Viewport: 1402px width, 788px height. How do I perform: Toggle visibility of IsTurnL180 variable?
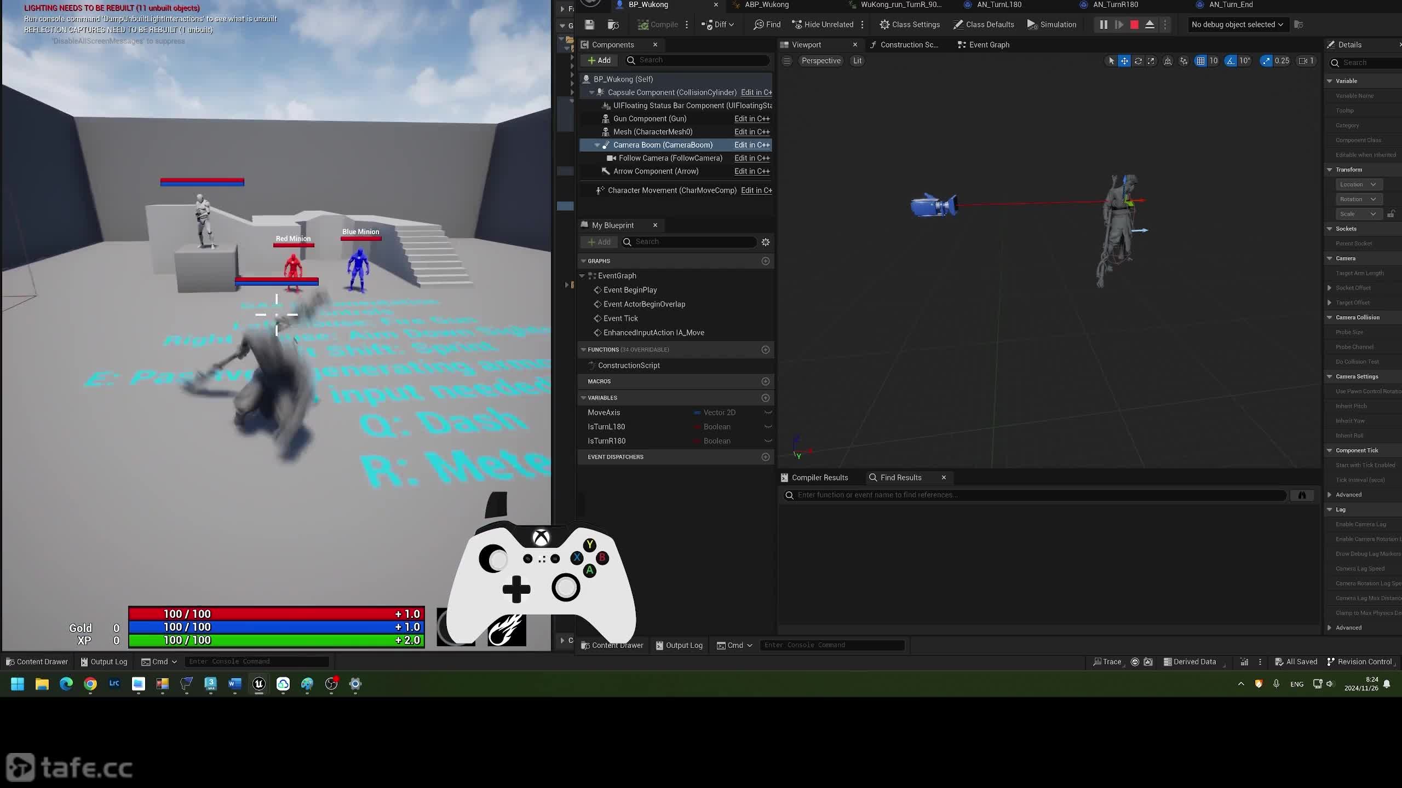(x=768, y=427)
